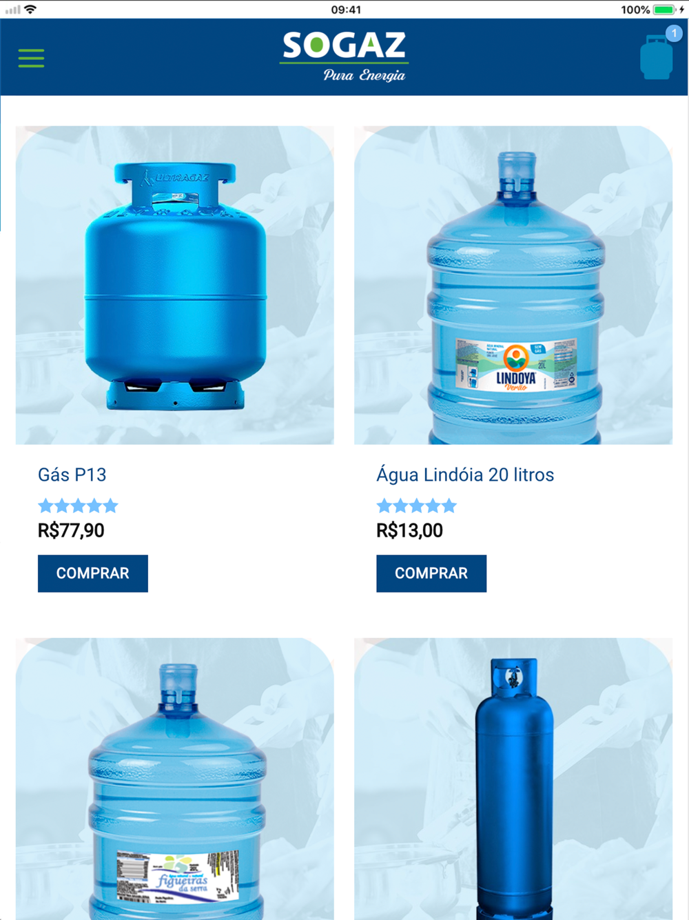The image size is (689, 920).
Task: Open the green hamburger menu
Action: pos(31,58)
